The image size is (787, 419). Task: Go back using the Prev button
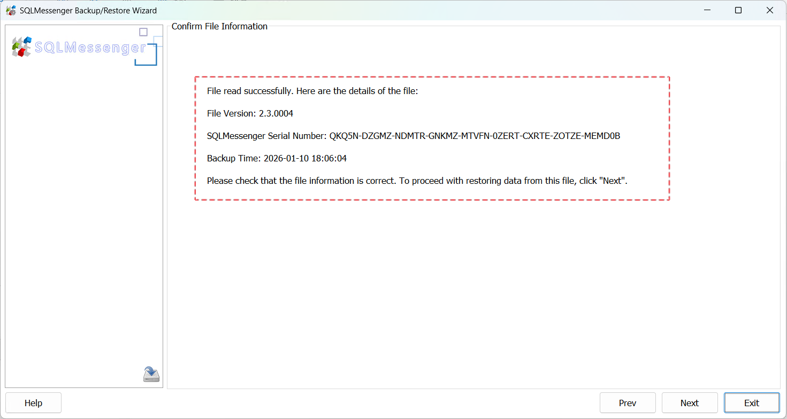point(628,402)
